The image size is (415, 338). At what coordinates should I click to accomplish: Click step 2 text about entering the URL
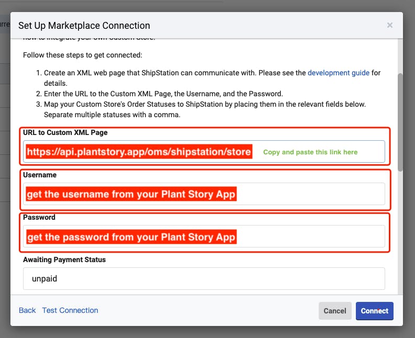pyautogui.click(x=163, y=94)
